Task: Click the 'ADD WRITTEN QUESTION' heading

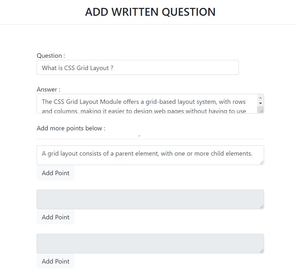Action: 150,12
